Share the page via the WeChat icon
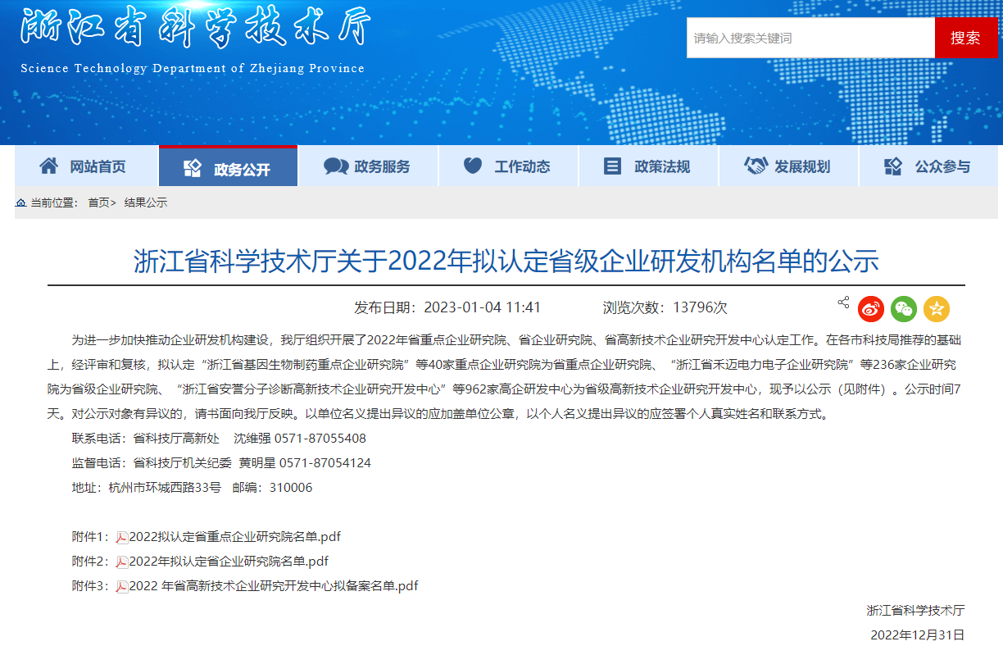This screenshot has height=655, width=1003. pos(904,309)
